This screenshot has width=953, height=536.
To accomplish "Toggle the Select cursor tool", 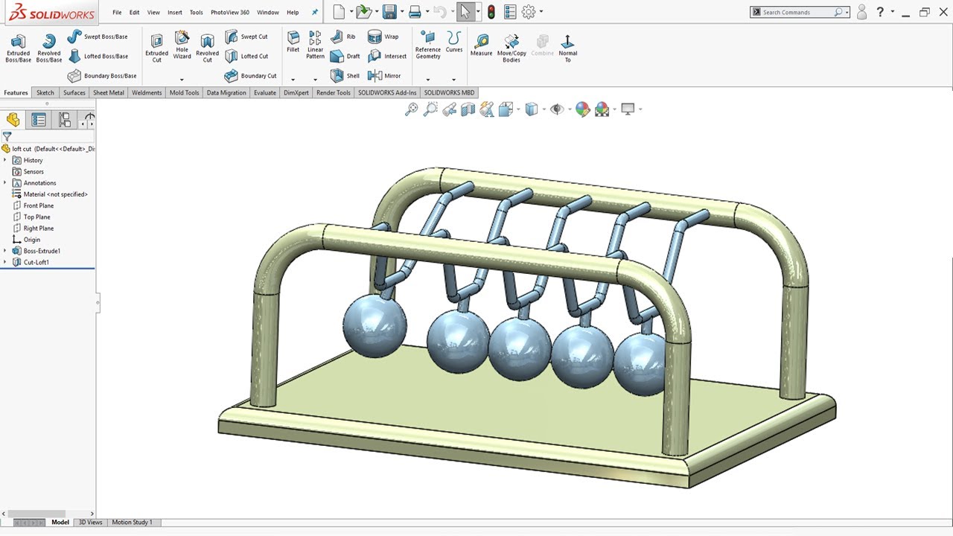I will pos(465,12).
